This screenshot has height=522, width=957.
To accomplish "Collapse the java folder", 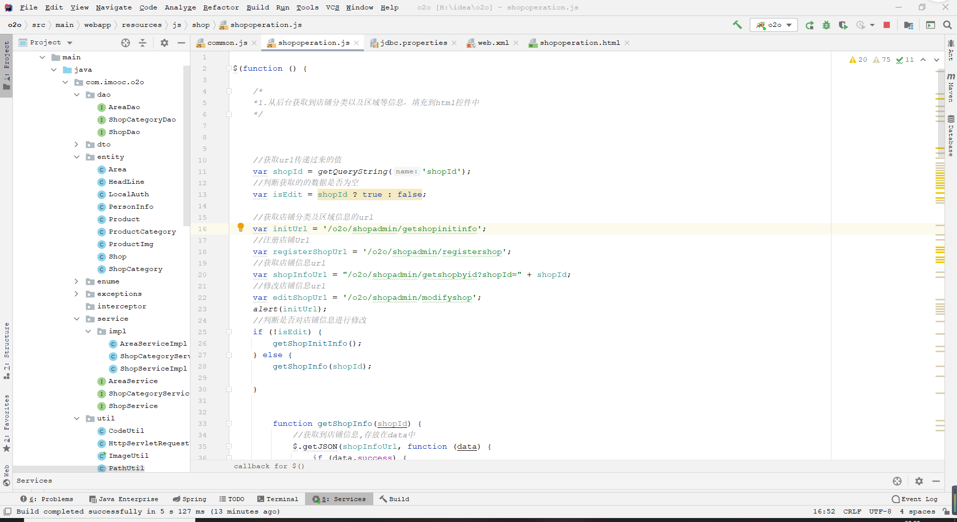I will [54, 70].
